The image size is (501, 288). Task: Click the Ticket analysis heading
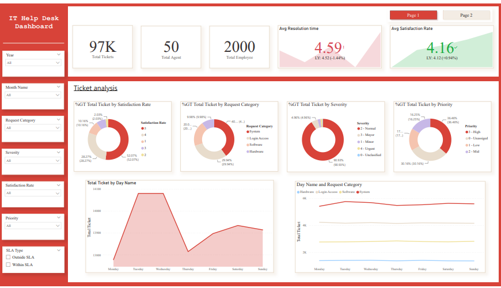pos(96,88)
